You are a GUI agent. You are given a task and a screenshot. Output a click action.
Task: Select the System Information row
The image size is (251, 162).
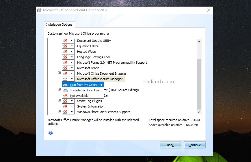pyautogui.click(x=91, y=106)
